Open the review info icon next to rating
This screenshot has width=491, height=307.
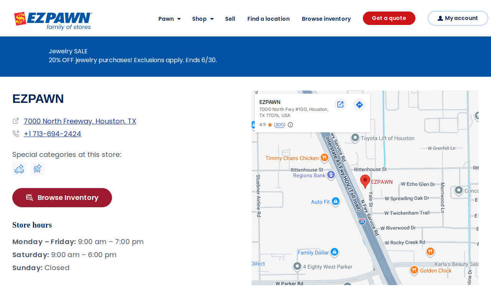coord(290,125)
